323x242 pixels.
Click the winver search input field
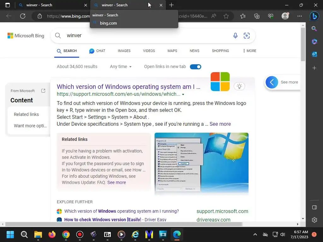tap(148, 36)
